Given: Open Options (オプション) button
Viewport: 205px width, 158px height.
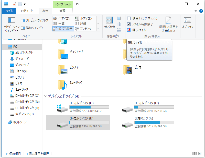Looking at the screenshot, I should tap(188, 23).
